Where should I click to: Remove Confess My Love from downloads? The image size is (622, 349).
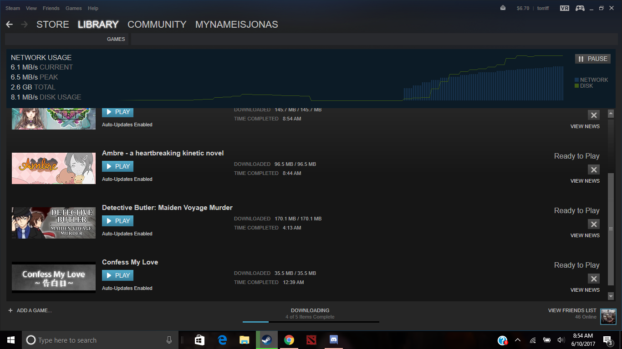click(593, 279)
